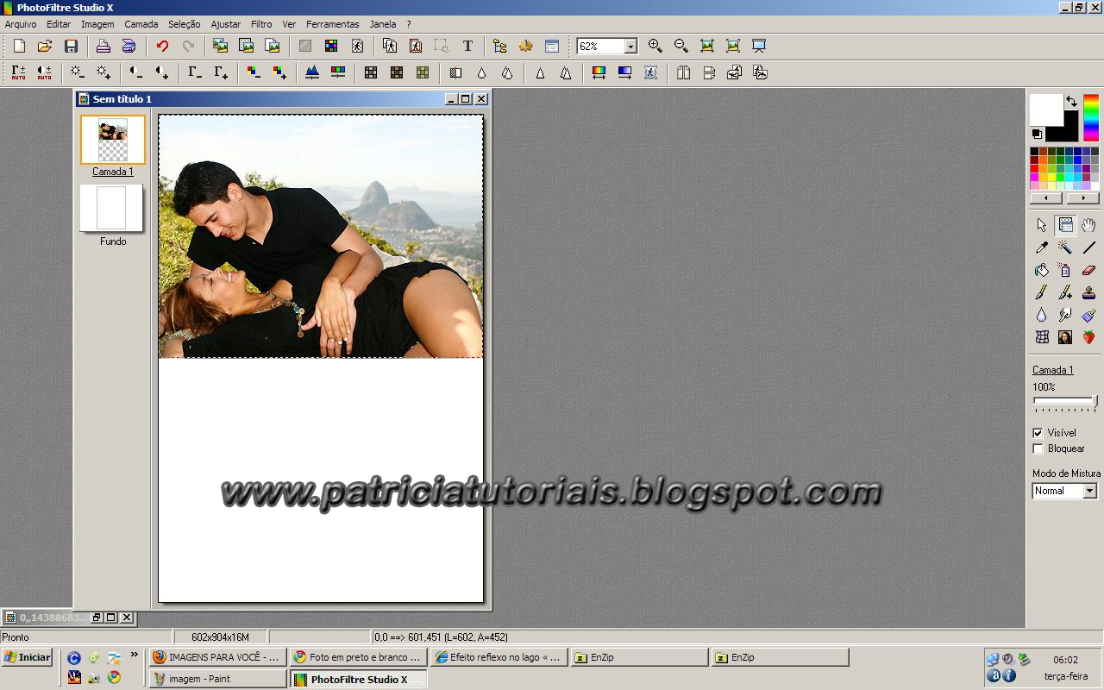Undo the last action with the red arrow
This screenshot has width=1104, height=690.
[x=162, y=46]
